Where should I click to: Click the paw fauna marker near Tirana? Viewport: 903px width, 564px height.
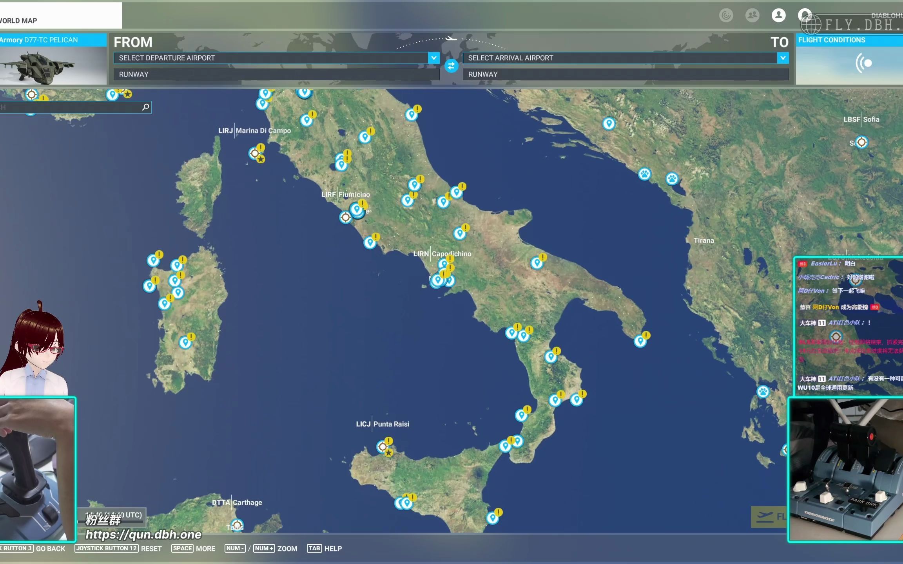672,179
